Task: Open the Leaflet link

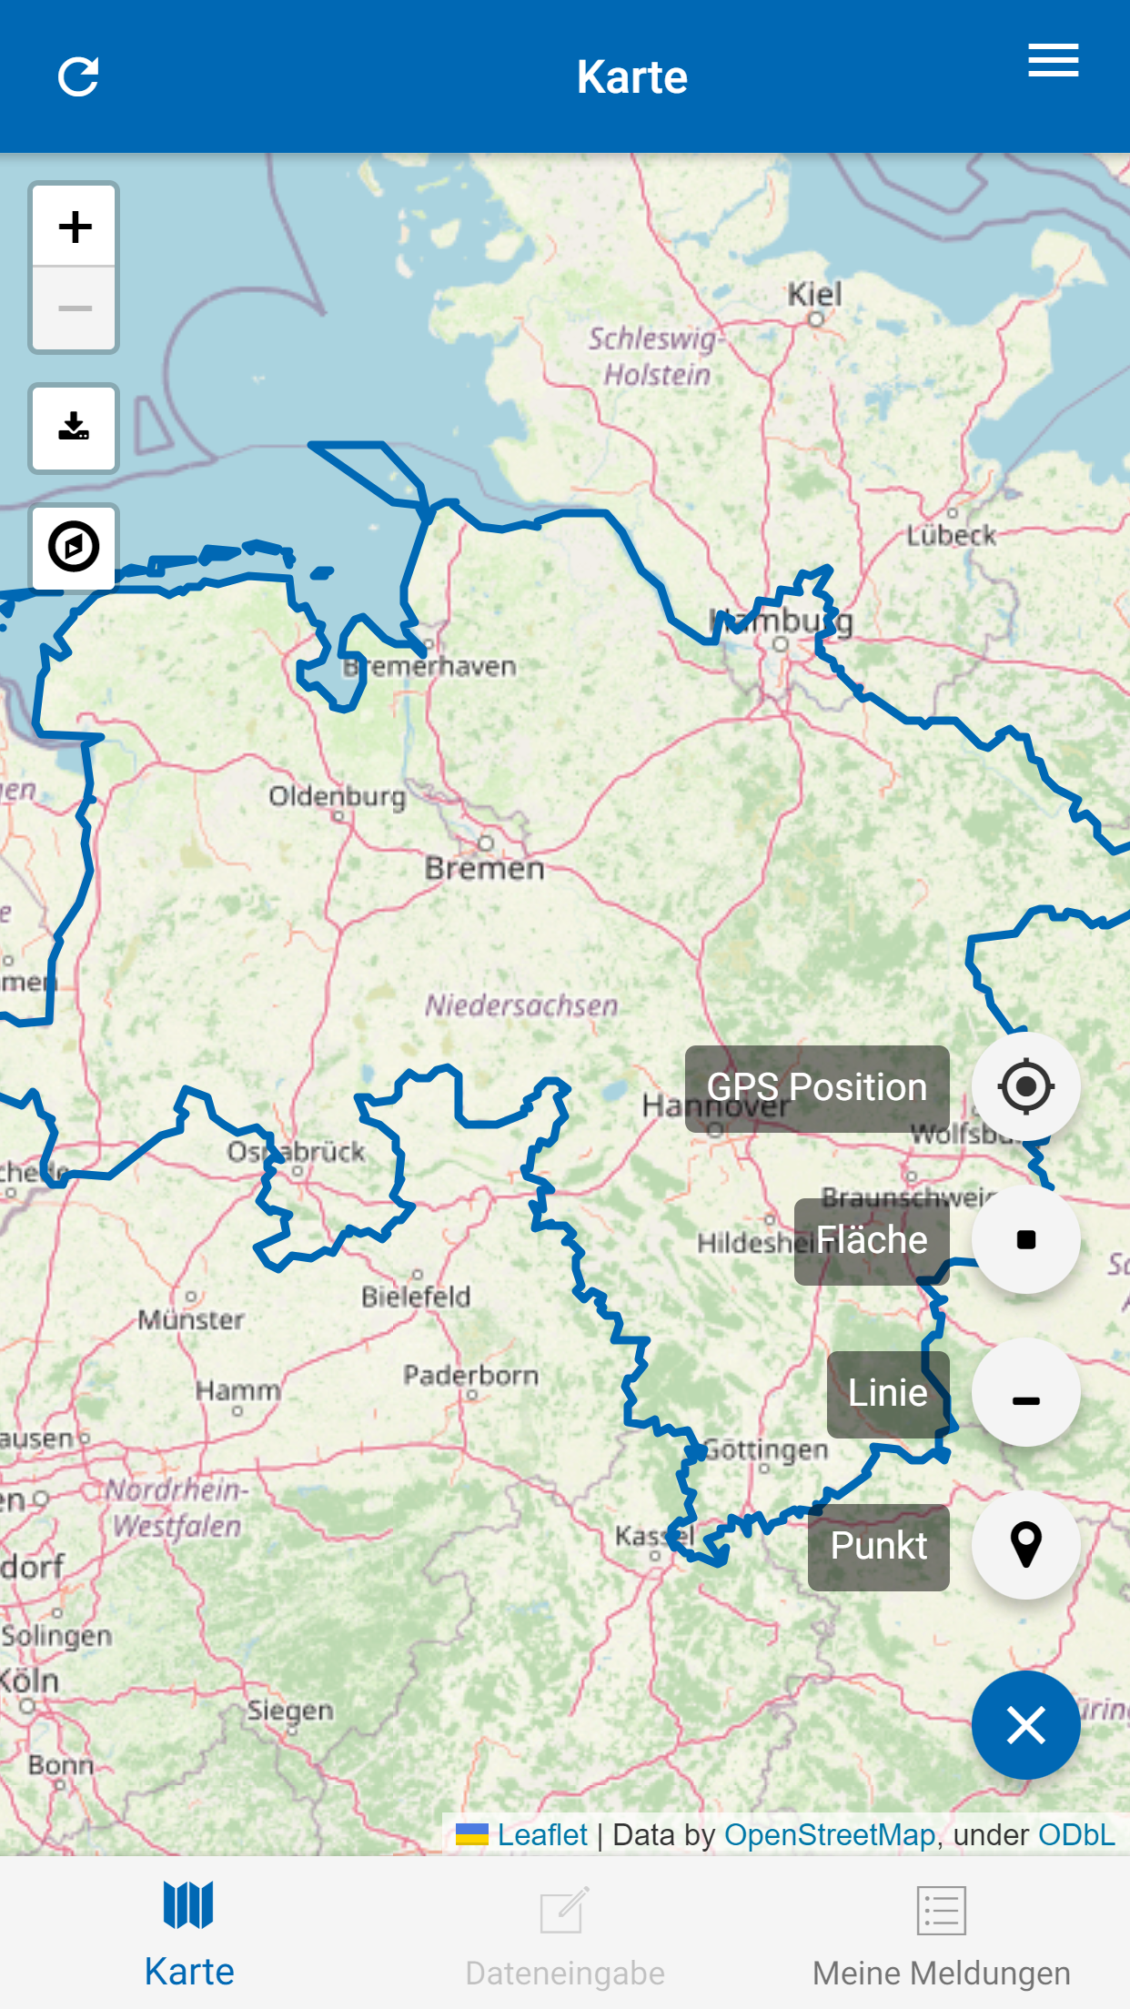Action: tap(542, 1835)
